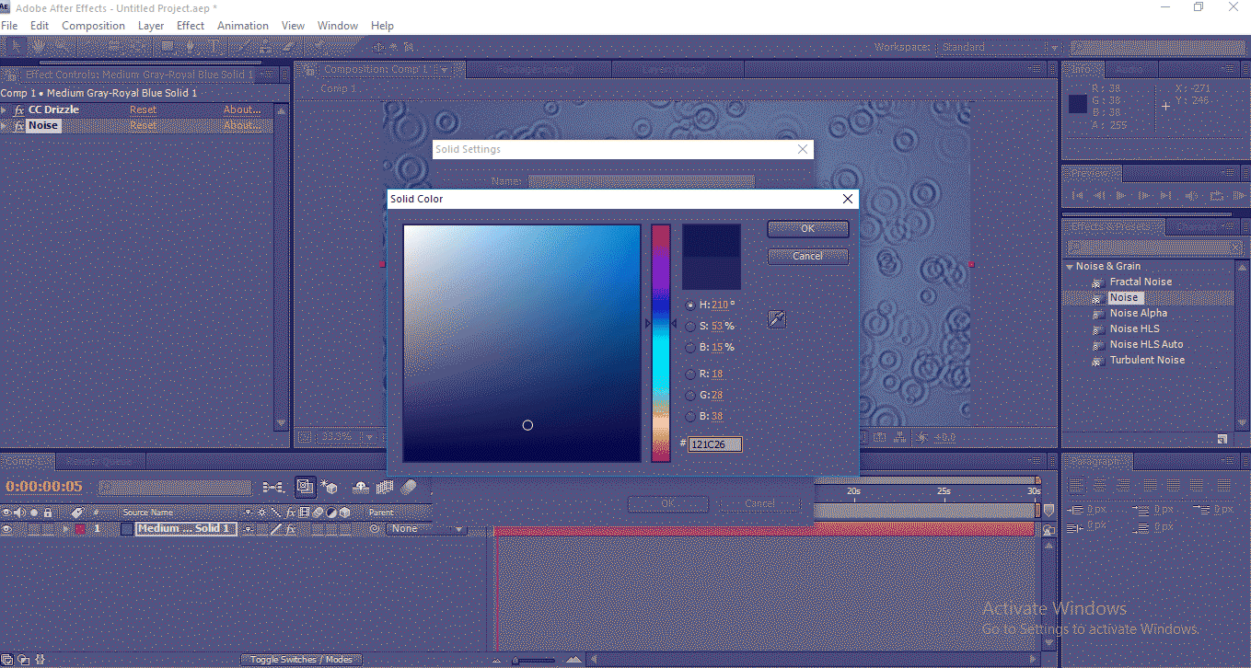Open the Animation menu
1251x668 pixels.
(243, 26)
